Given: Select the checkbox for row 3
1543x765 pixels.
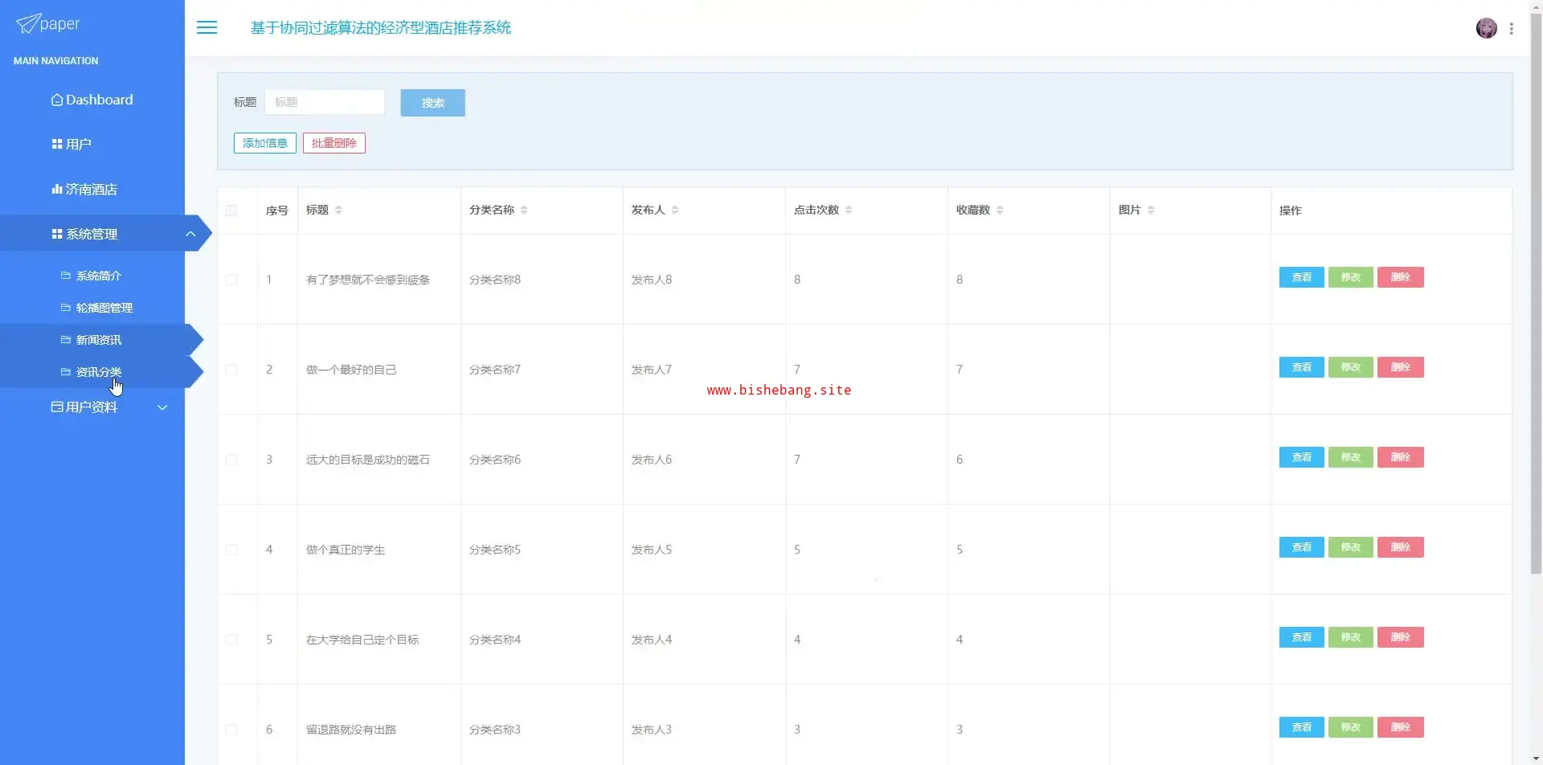Looking at the screenshot, I should click(x=231, y=460).
